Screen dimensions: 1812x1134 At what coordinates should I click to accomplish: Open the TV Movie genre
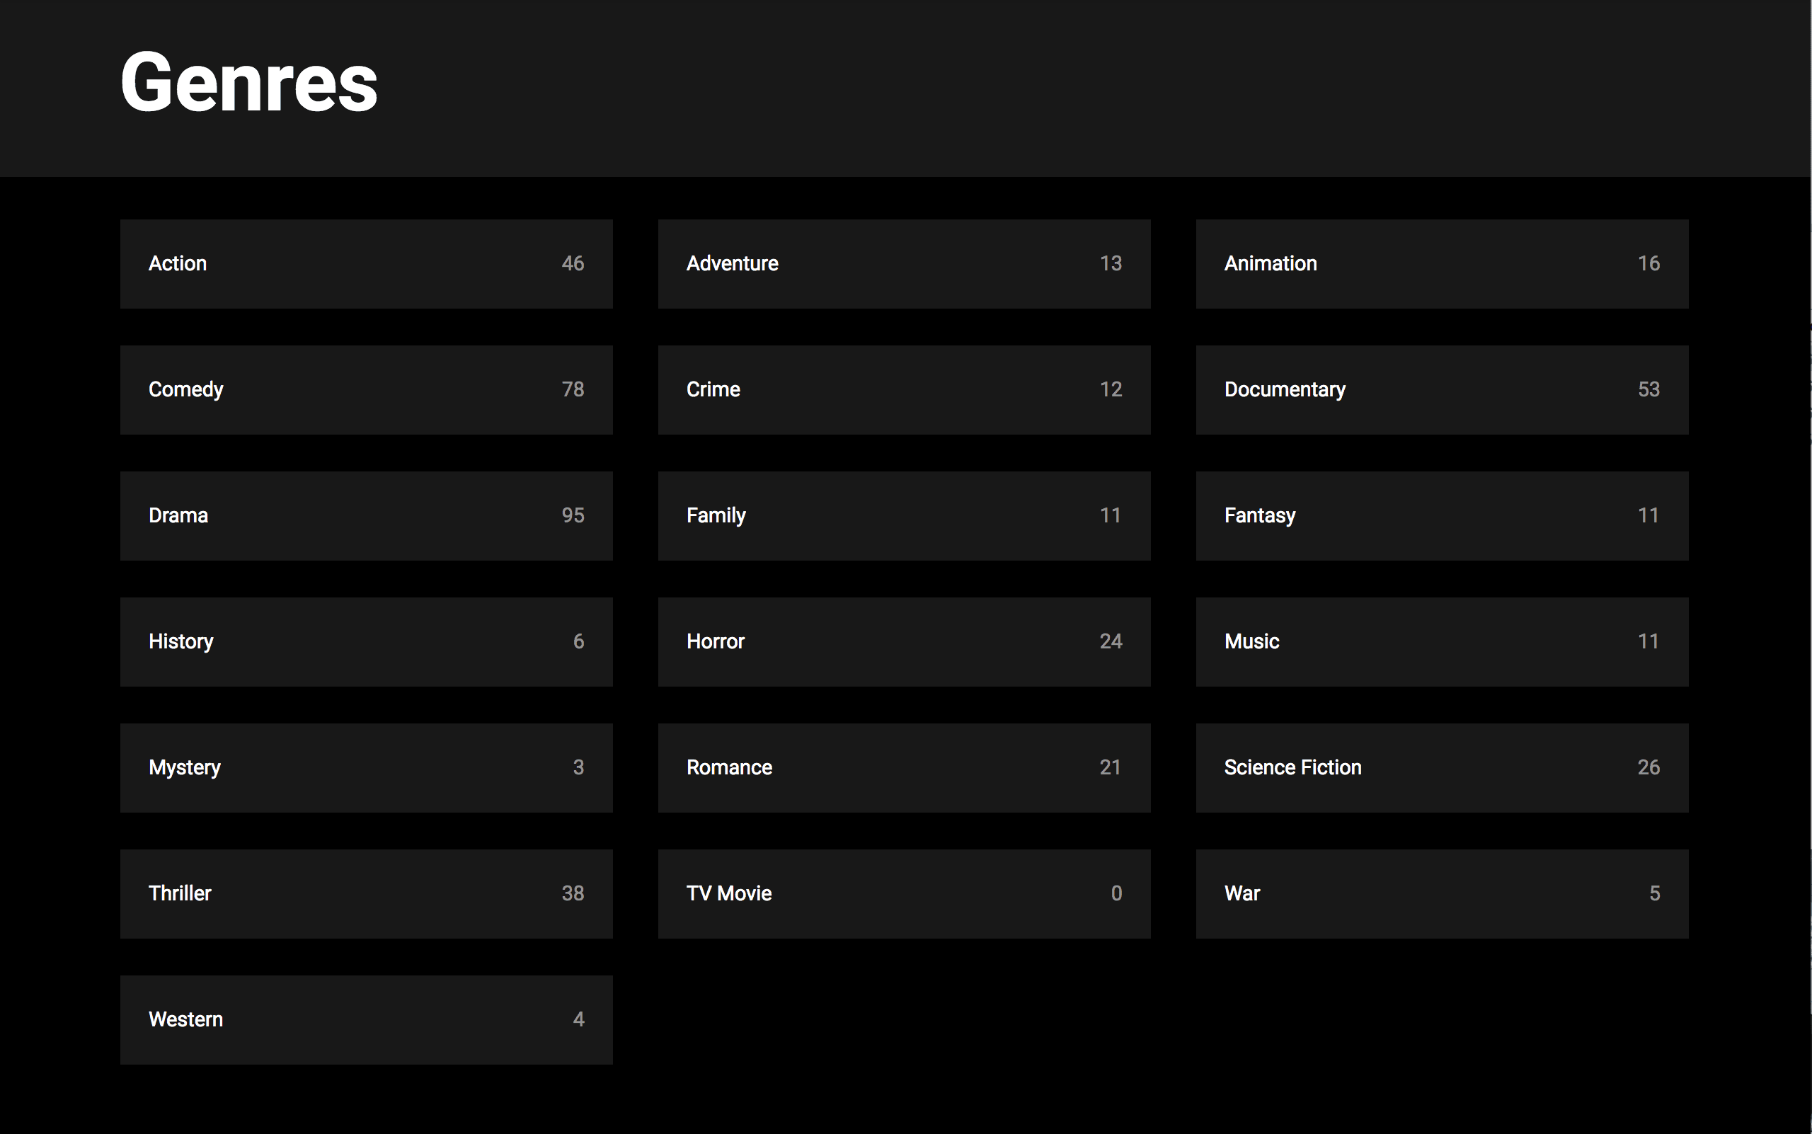[905, 894]
